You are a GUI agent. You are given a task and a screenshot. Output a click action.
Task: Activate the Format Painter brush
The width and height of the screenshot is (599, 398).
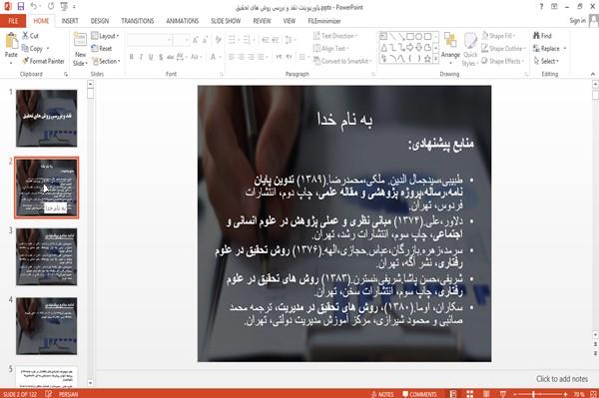[x=43, y=61]
